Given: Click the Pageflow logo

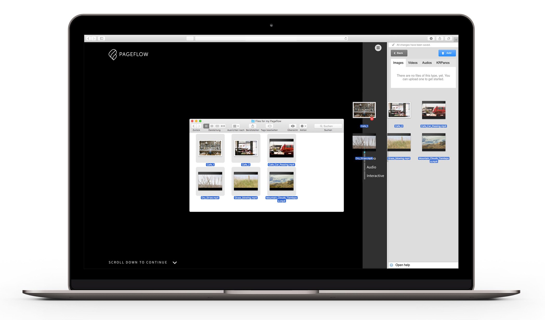Looking at the screenshot, I should 128,54.
